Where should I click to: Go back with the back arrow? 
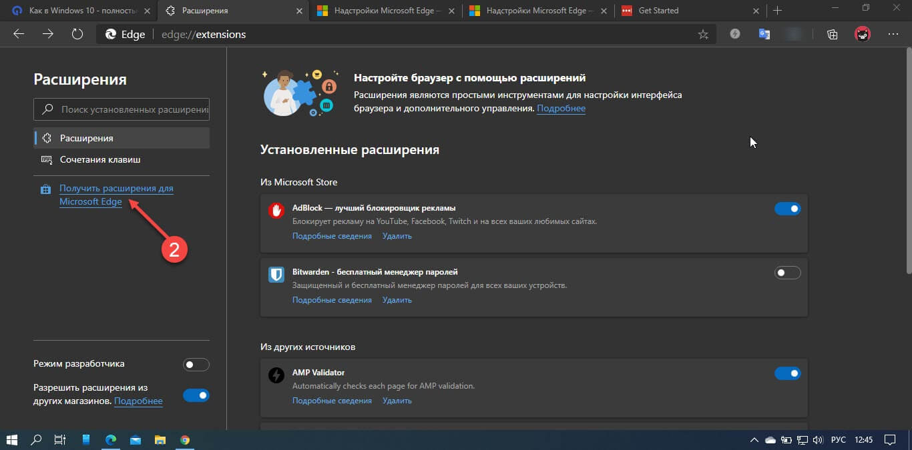[x=19, y=34]
